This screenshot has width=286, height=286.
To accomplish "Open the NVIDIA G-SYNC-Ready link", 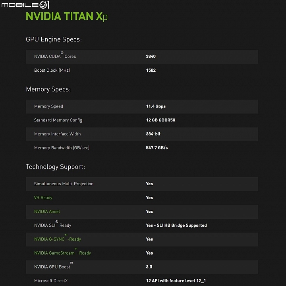I will (58, 239).
